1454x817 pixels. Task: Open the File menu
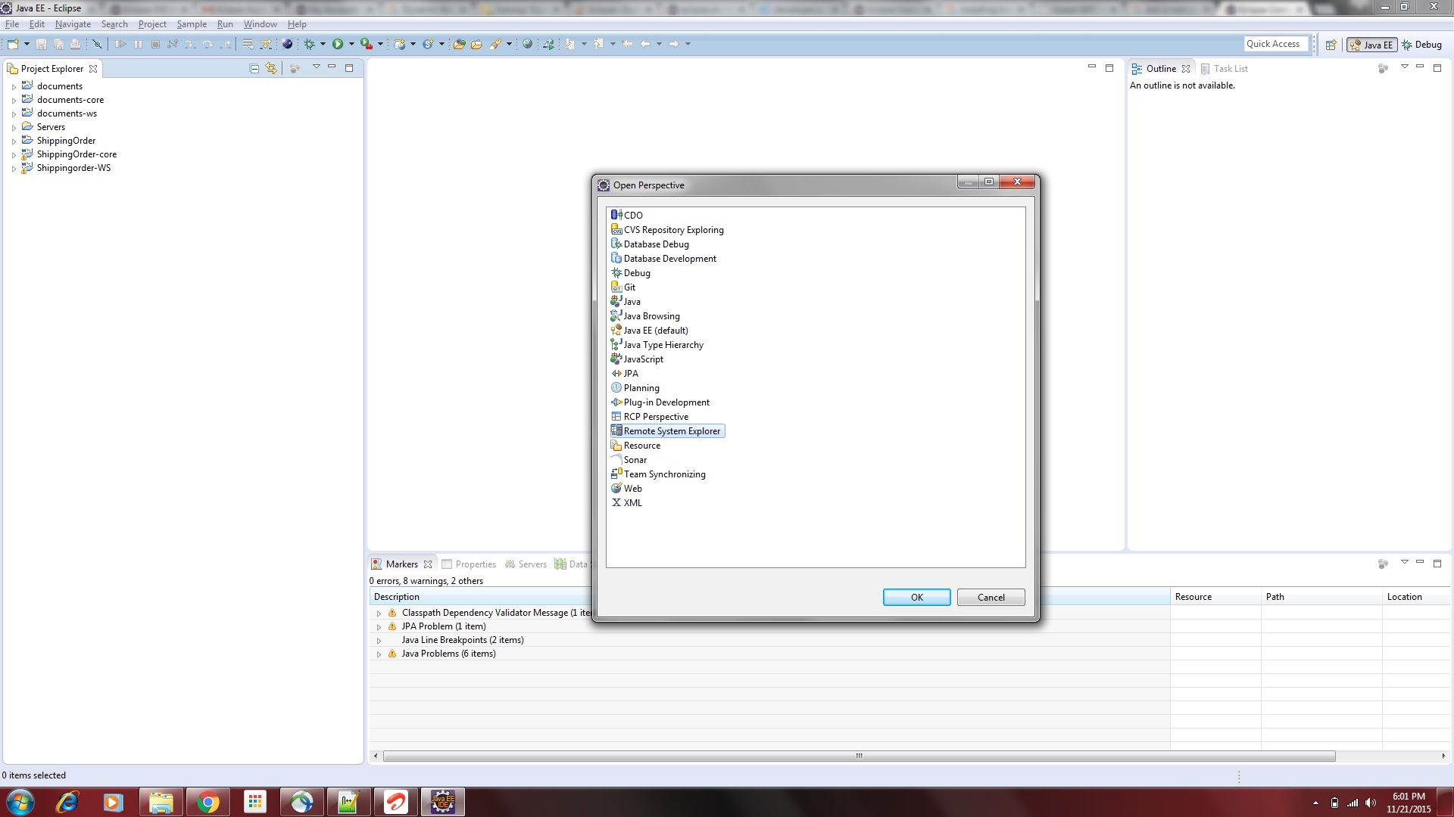click(x=12, y=24)
